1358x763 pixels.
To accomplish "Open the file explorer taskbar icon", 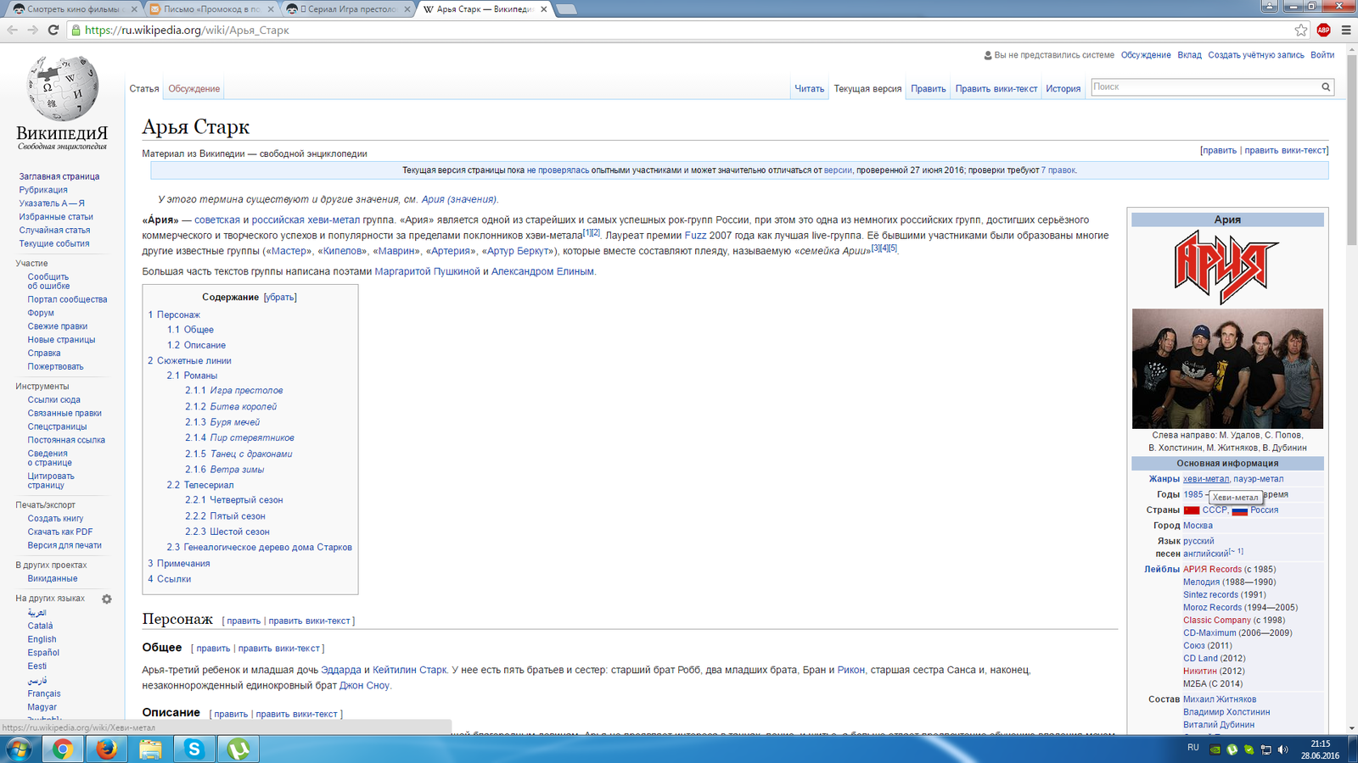I will pyautogui.click(x=150, y=749).
